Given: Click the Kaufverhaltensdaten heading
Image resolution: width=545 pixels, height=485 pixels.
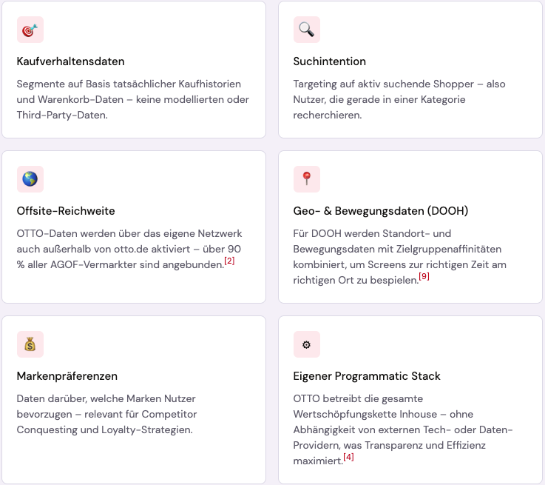Looking at the screenshot, I should [x=70, y=61].
